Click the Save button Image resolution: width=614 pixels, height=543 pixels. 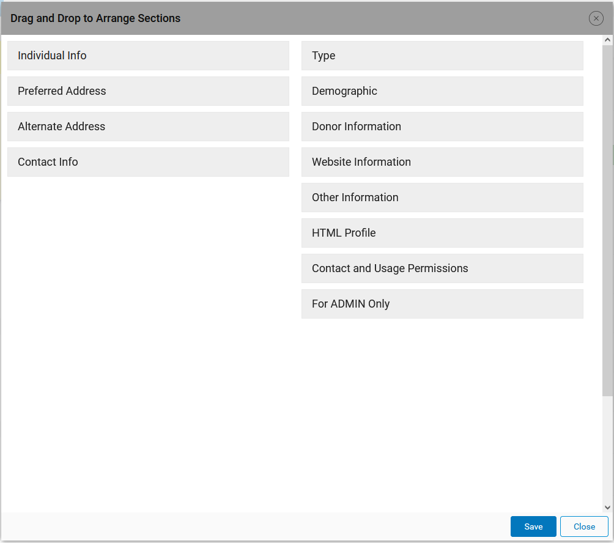533,526
